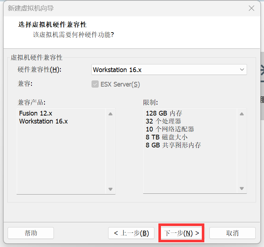Click the up arrow of 兼容产品 scrollbar

tap(110, 114)
